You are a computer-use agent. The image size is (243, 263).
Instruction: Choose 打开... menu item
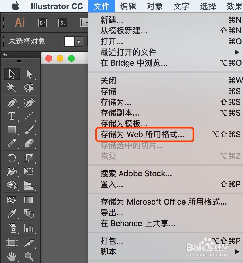(166, 41)
